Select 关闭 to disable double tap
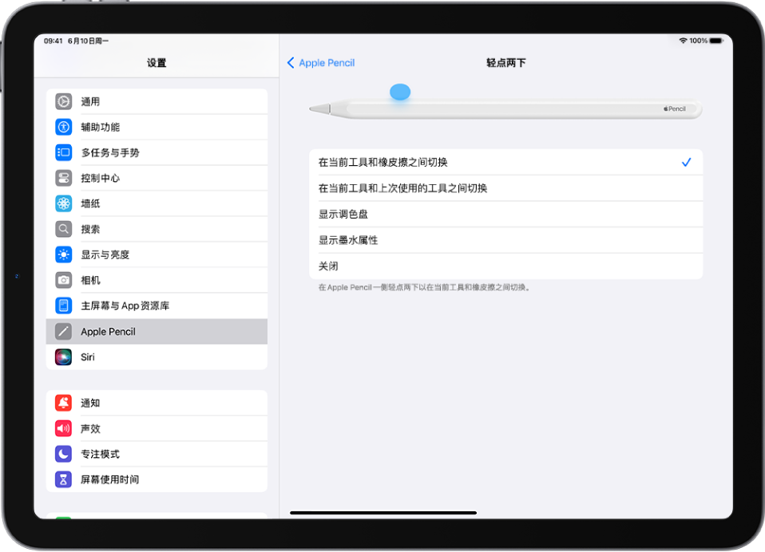Screen dimensions: 765x552 [506, 266]
